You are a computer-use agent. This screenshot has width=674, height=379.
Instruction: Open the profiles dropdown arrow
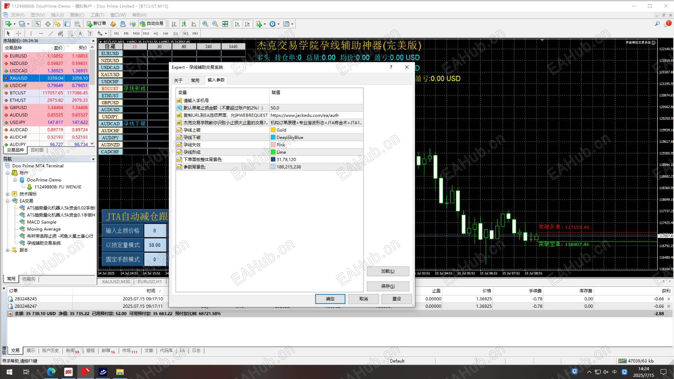click(x=28, y=24)
